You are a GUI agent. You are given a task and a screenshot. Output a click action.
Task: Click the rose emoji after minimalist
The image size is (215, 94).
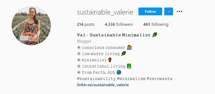point(110,60)
